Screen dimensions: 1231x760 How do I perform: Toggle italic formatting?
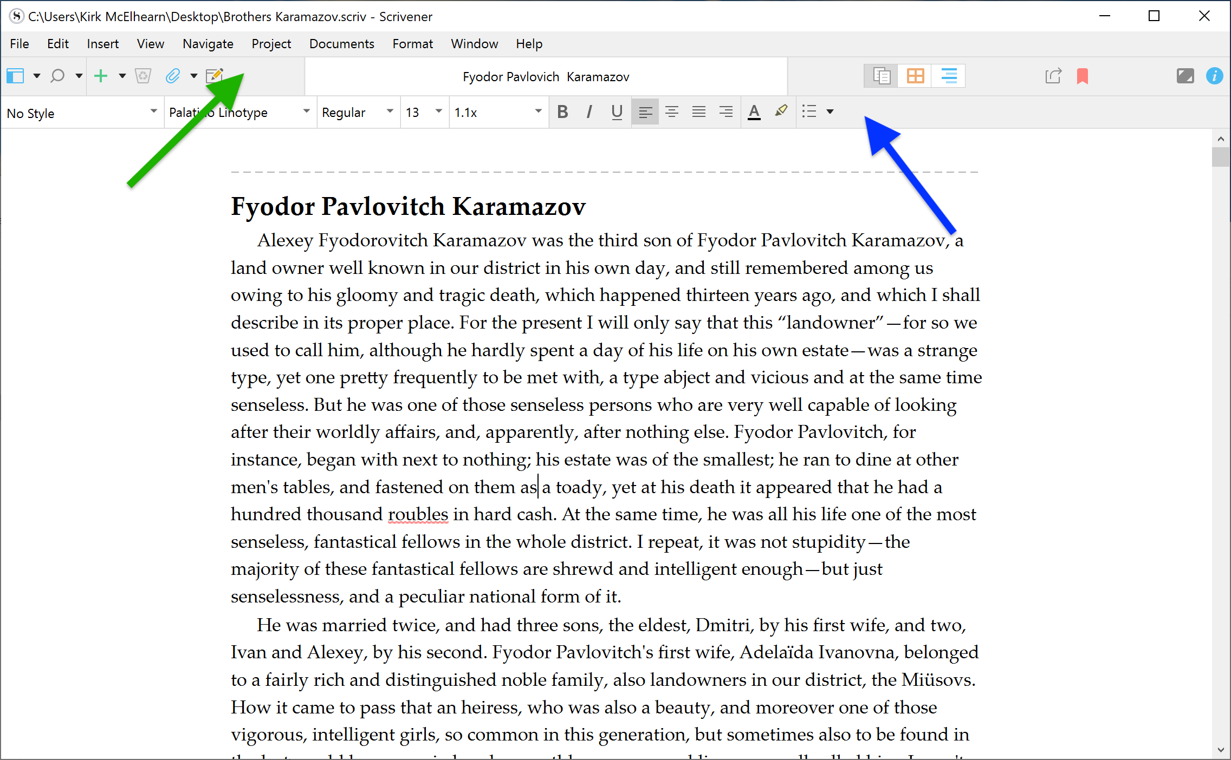coord(589,112)
